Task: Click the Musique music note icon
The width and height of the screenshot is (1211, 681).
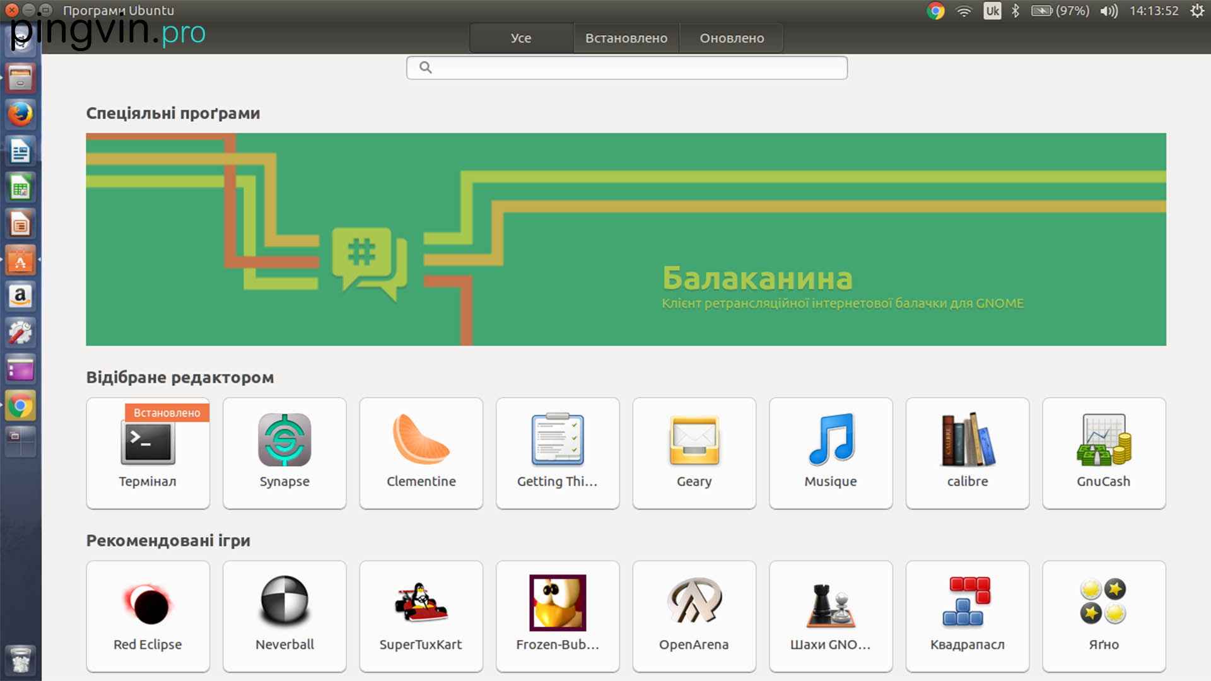Action: click(x=831, y=439)
